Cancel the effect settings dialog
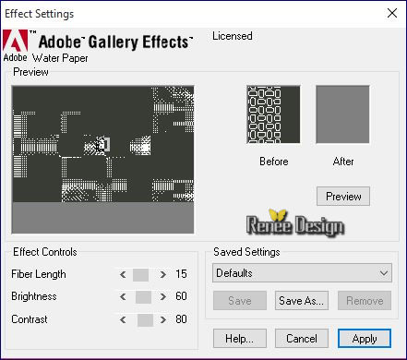The height and width of the screenshot is (360, 407). pyautogui.click(x=302, y=339)
